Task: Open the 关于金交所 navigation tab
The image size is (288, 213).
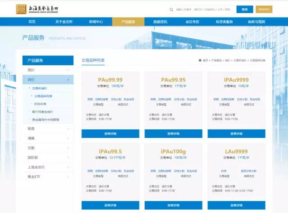Action: (64, 22)
